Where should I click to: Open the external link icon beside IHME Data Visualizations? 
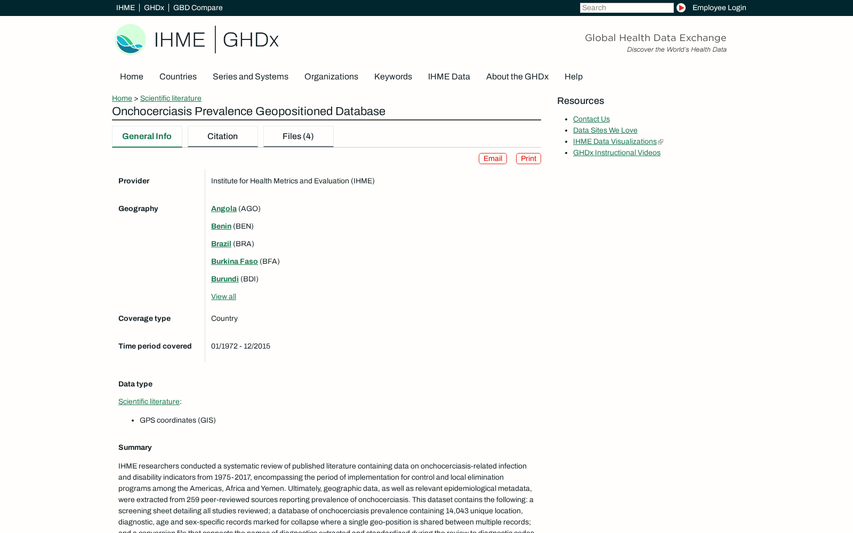click(x=661, y=142)
